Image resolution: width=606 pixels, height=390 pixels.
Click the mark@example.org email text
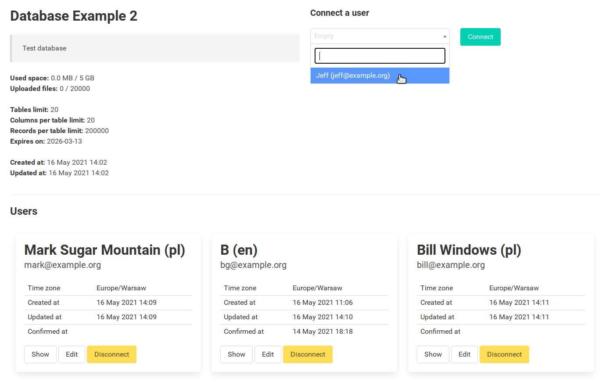tap(62, 265)
